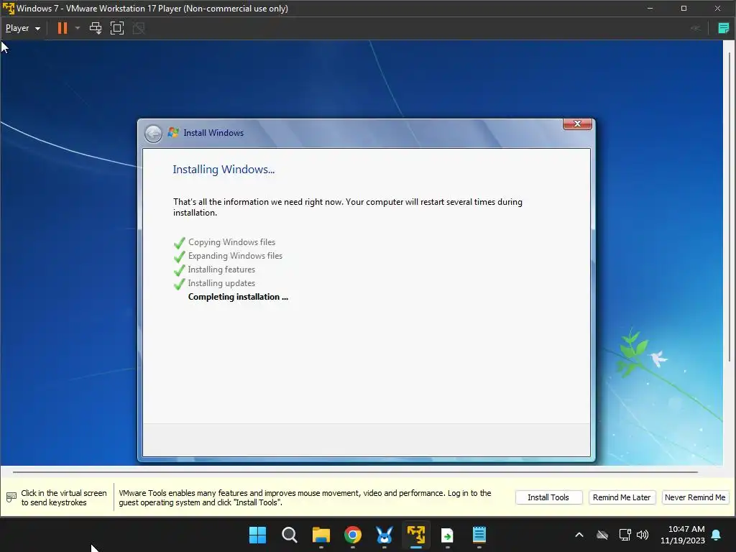
Task: Enter full screen mode icon
Action: (x=117, y=28)
